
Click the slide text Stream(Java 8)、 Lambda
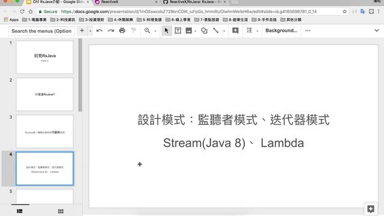(233, 143)
